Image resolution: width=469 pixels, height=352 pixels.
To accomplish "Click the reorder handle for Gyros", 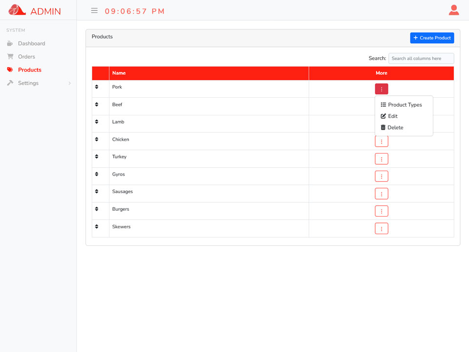I will [97, 174].
